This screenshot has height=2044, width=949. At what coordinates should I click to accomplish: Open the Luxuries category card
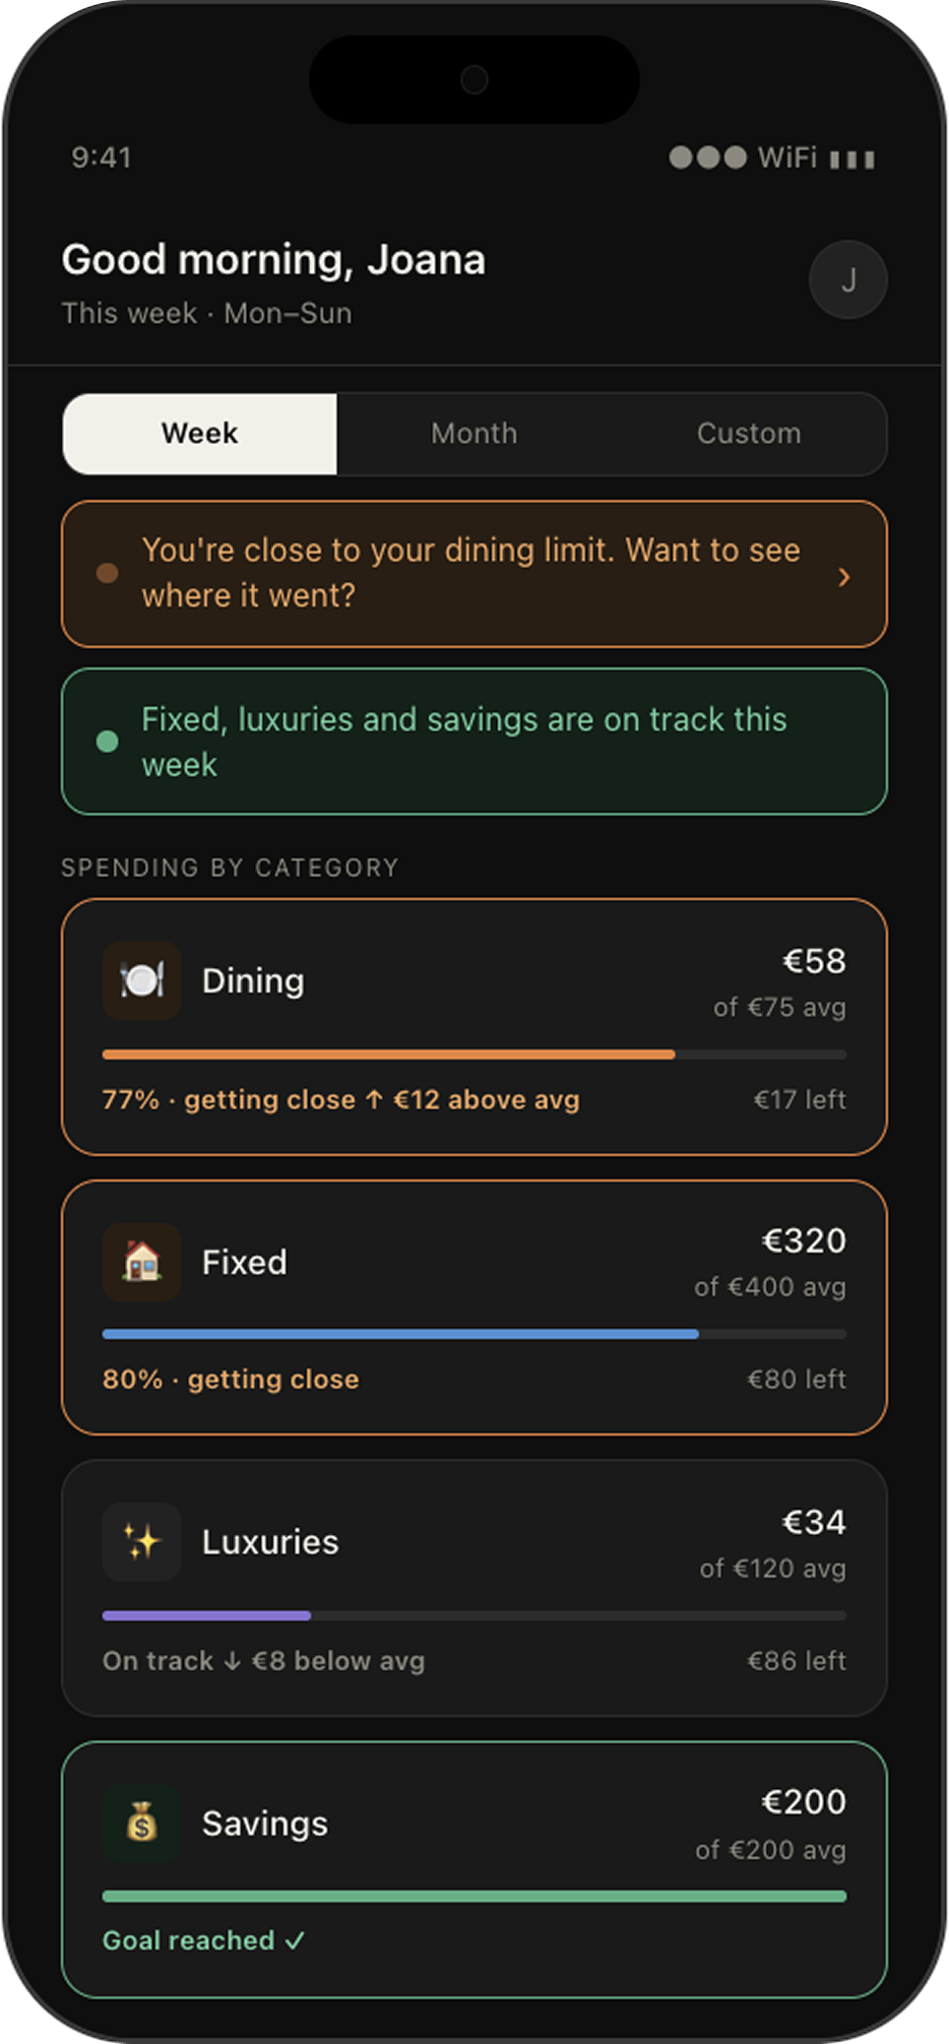coord(474,1588)
